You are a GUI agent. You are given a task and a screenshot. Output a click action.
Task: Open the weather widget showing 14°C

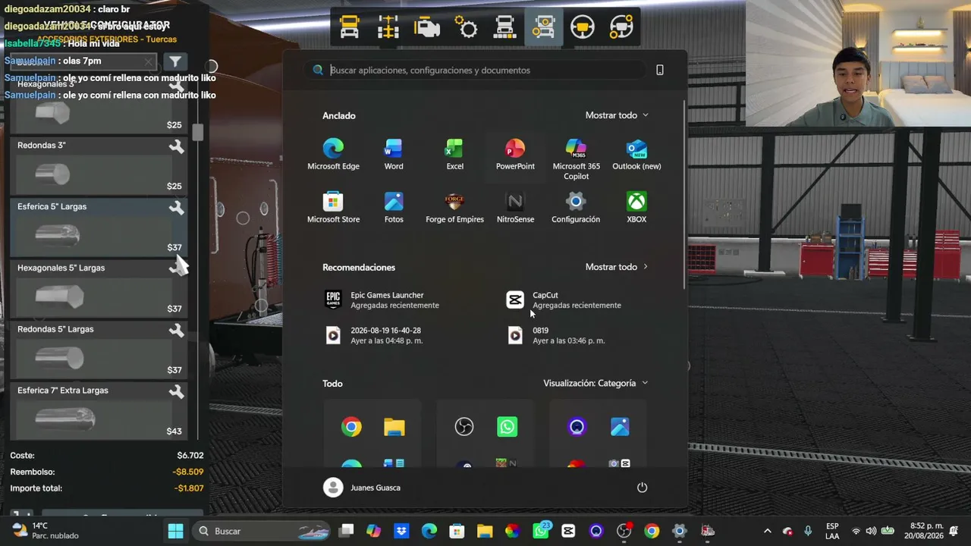tap(46, 531)
